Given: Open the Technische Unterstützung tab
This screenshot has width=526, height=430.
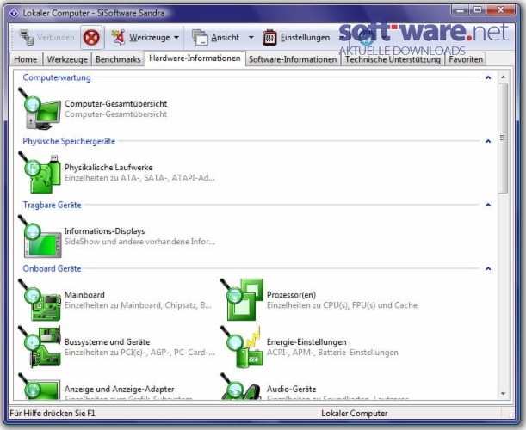Looking at the screenshot, I should pos(393,59).
